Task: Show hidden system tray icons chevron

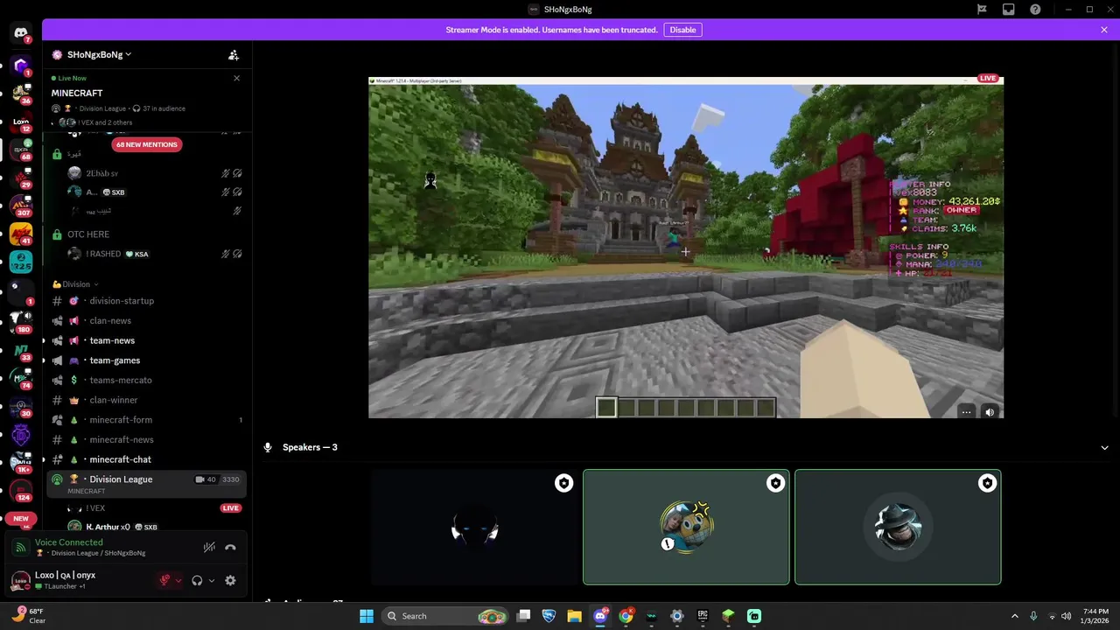Action: click(1015, 616)
